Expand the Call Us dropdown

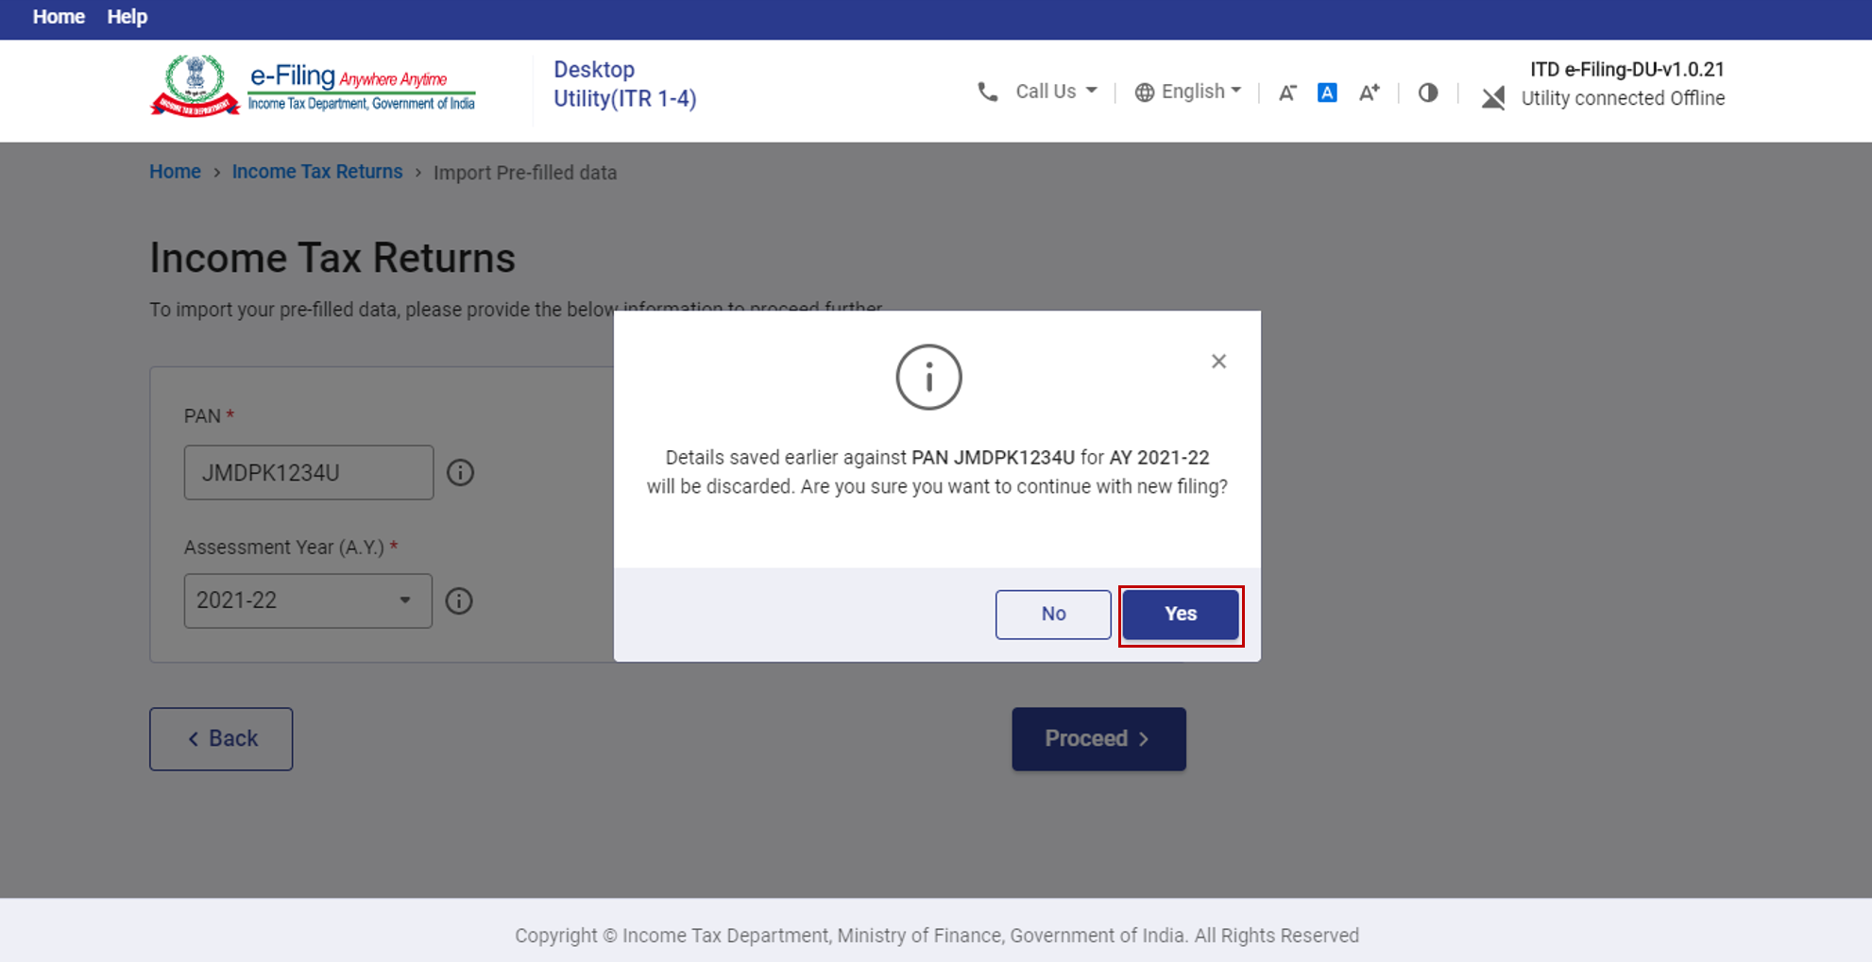tap(1056, 92)
